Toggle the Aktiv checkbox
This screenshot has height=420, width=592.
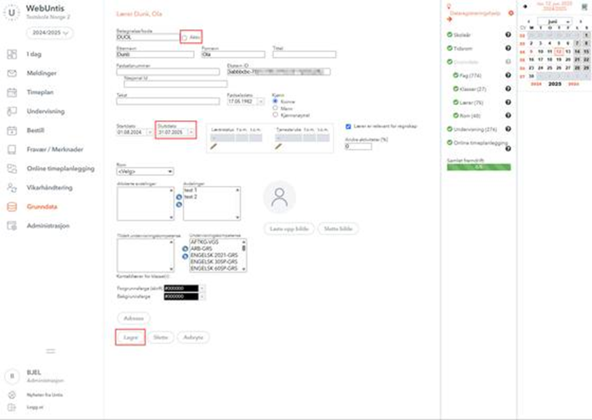pyautogui.click(x=184, y=38)
